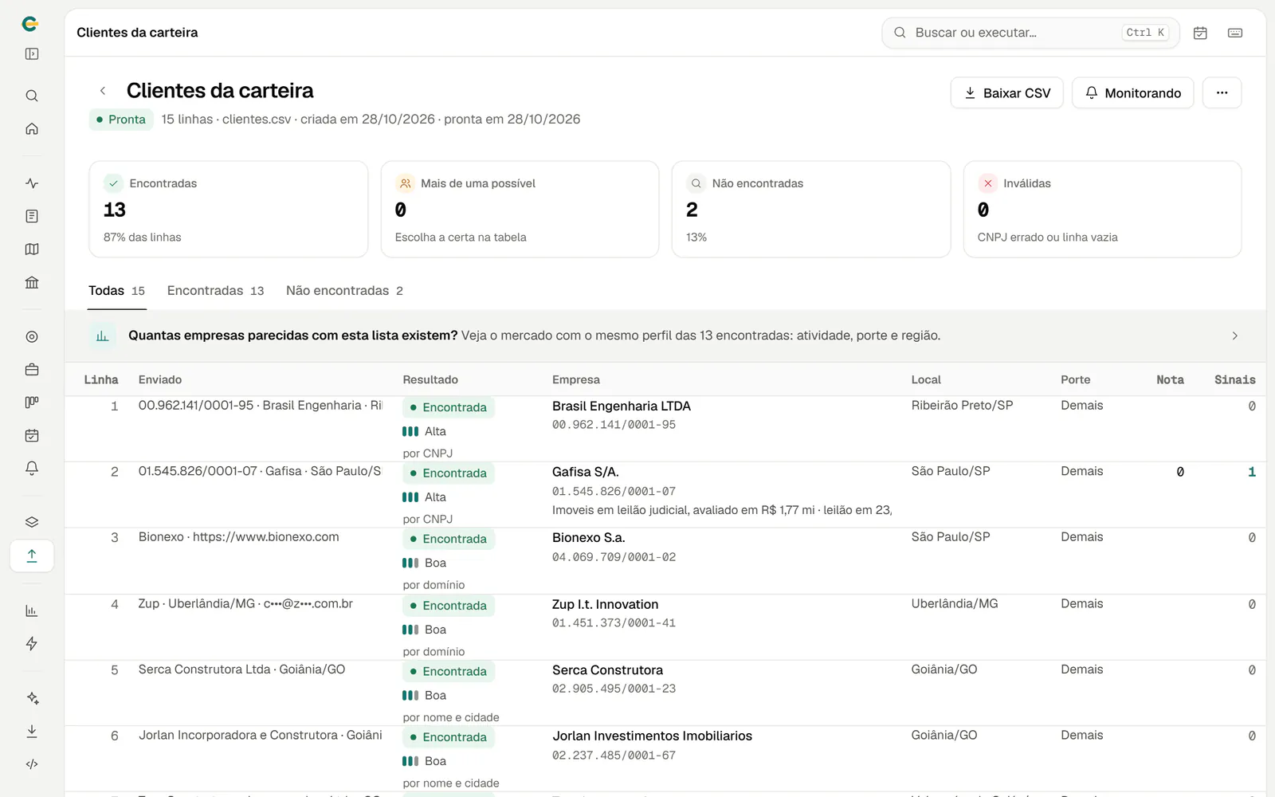
Task: Open the bank building icon in sidebar
Action: (x=32, y=282)
